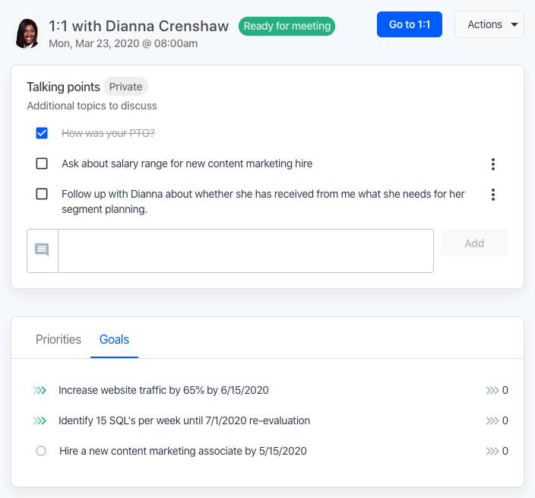The image size is (535, 498).
Task: Click the meeting date Mon, Mar 23, 2020
Action: pyautogui.click(x=123, y=43)
